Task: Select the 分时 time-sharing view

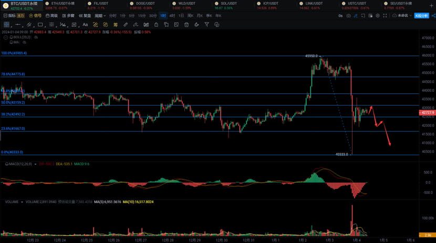Action: coord(112,16)
